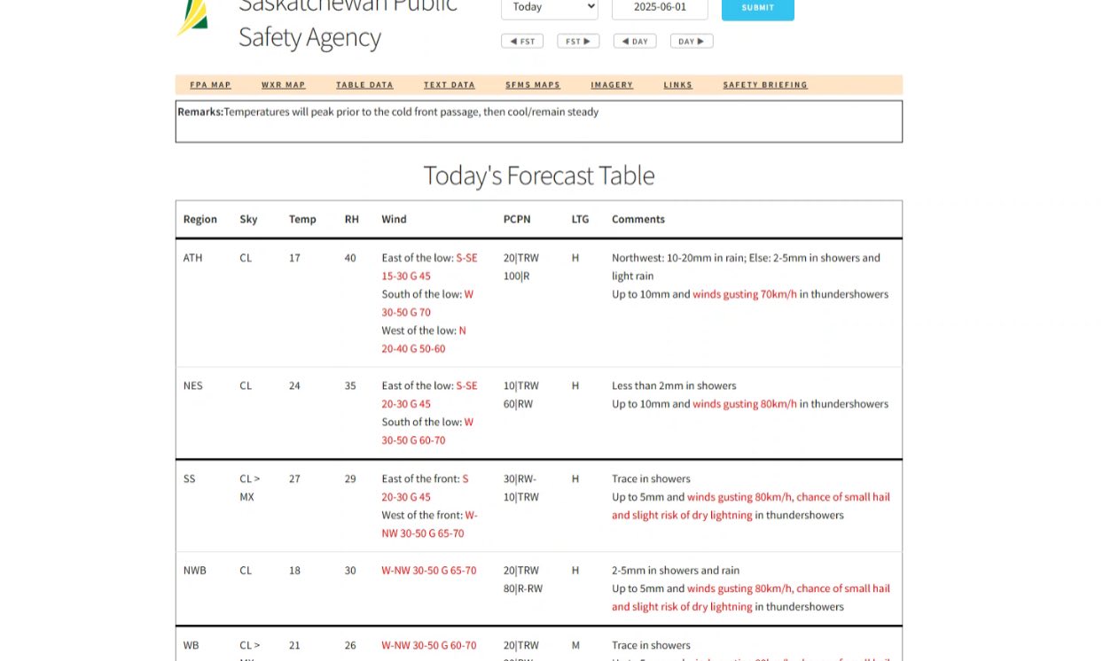Click the NWB comment "2-5mm in showers and rain"
Screen dimensions: 1103x661
676,571
